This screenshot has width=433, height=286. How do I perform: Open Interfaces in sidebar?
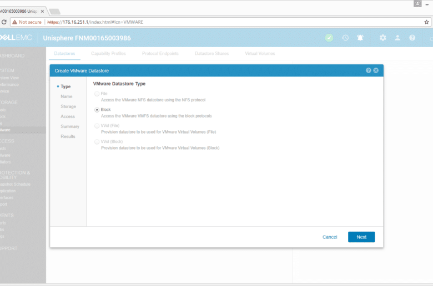[7, 197]
